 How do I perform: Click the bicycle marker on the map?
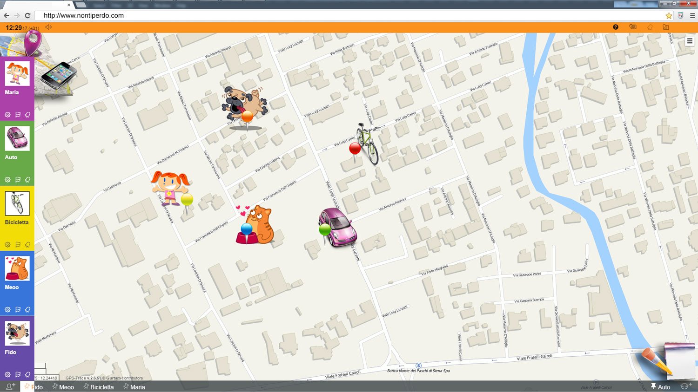368,144
